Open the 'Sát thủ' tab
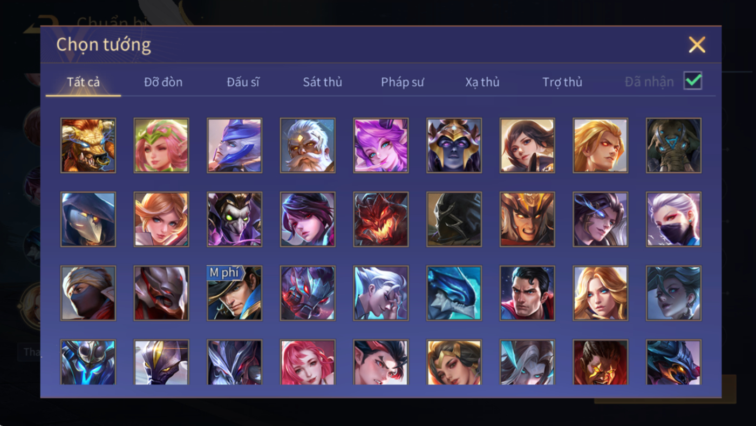This screenshot has width=756, height=426. [x=323, y=82]
